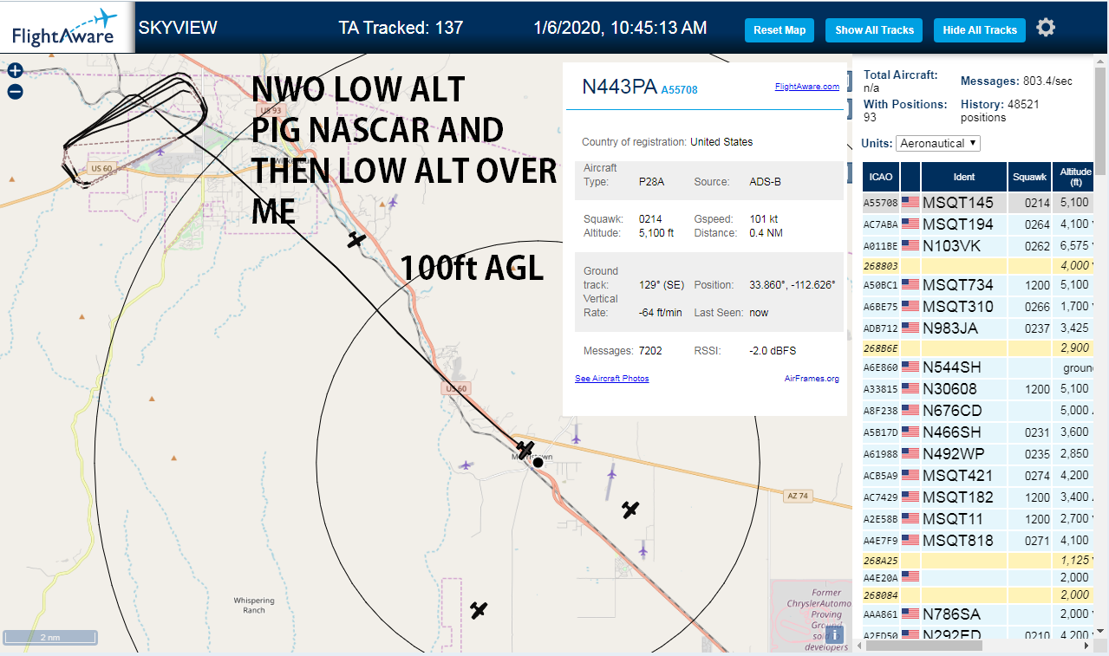1109x656 pixels.
Task: Open AirFrames.org link
Action: coord(812,379)
